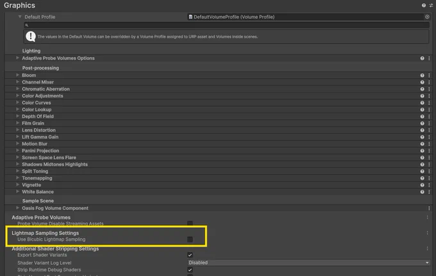The height and width of the screenshot is (276, 436).
Task: Select the Color Lookup row label
Action: point(37,110)
